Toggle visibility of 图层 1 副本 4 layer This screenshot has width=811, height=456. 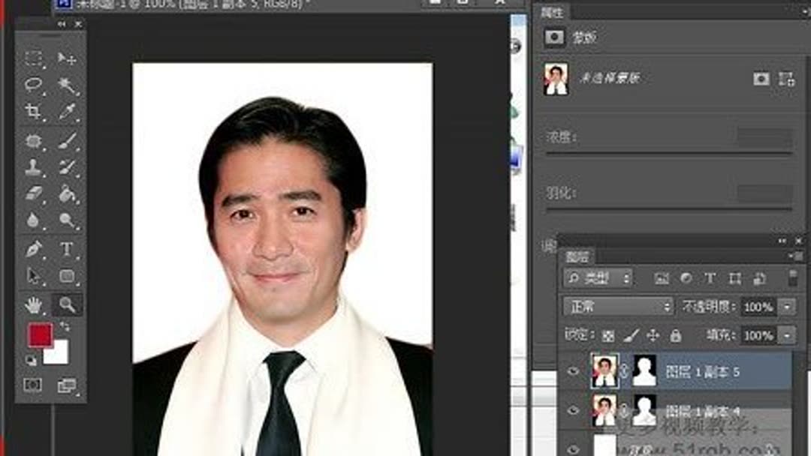click(574, 411)
